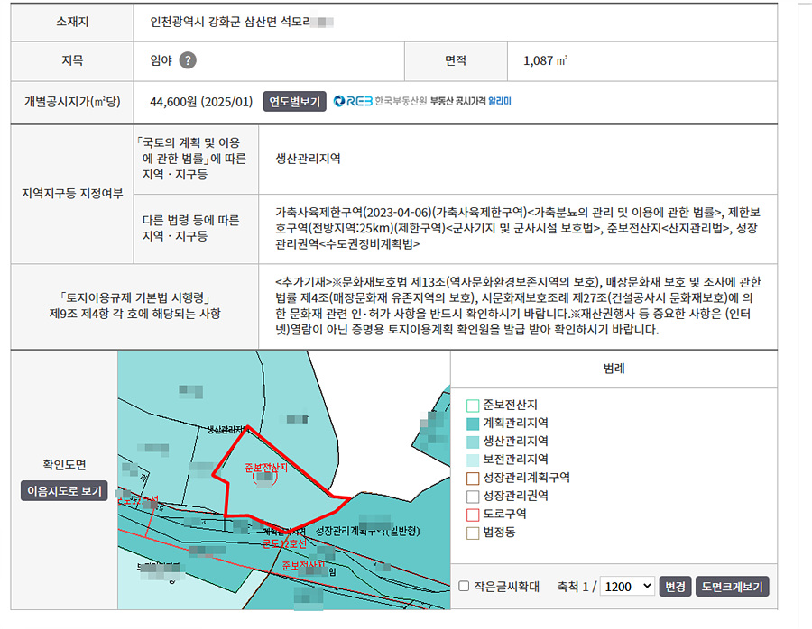Click the 생산관리지역 legend swatch

473,442
